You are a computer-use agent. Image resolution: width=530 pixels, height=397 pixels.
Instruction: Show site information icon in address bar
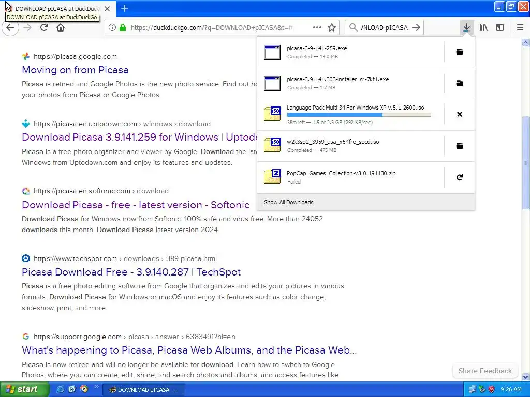pos(112,28)
